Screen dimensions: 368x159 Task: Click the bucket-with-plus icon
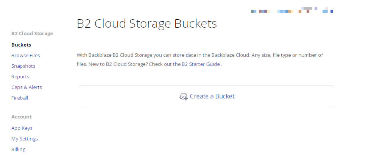point(184,97)
